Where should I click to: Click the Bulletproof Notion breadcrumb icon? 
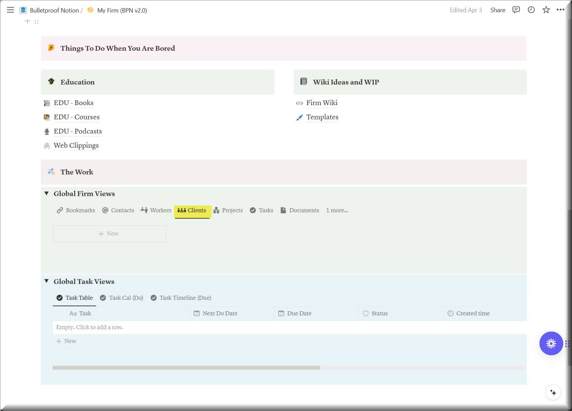(23, 10)
